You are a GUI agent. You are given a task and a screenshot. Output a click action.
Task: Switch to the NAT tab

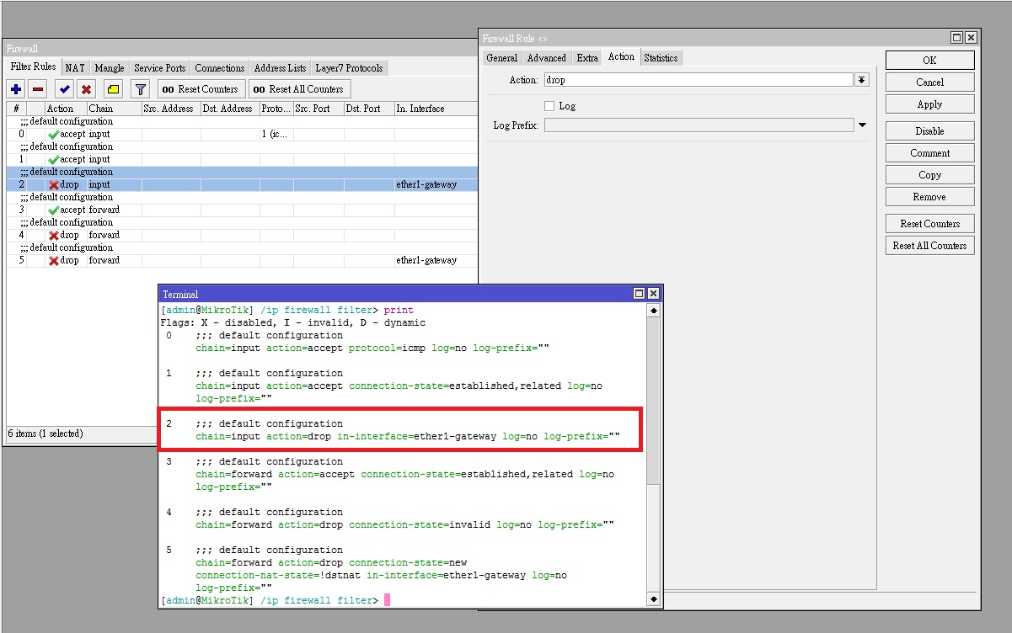point(75,68)
